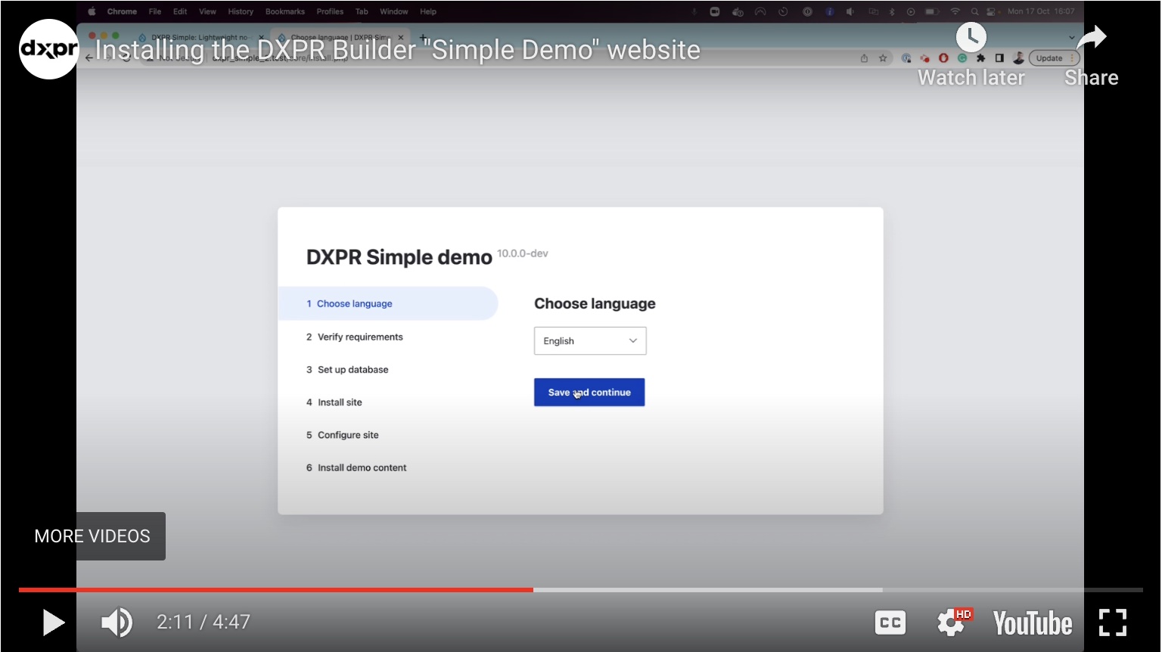
Task: Click the Save and continue button
Action: (x=589, y=392)
